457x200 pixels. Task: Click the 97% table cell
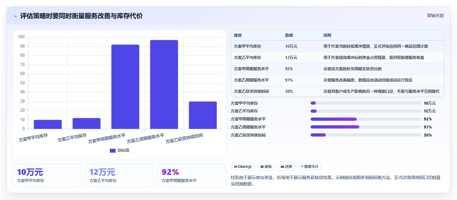[289, 80]
